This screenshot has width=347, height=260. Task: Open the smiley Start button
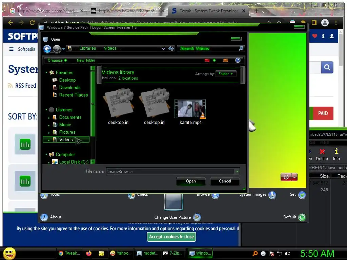pyautogui.click(x=9, y=253)
